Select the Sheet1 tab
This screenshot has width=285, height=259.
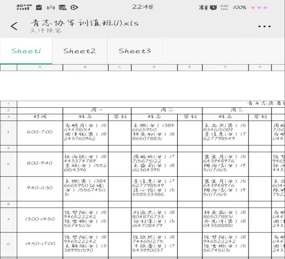[26, 51]
